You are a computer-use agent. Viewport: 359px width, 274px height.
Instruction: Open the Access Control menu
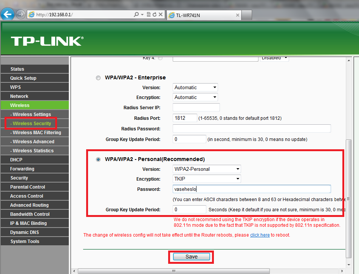tap(35, 196)
